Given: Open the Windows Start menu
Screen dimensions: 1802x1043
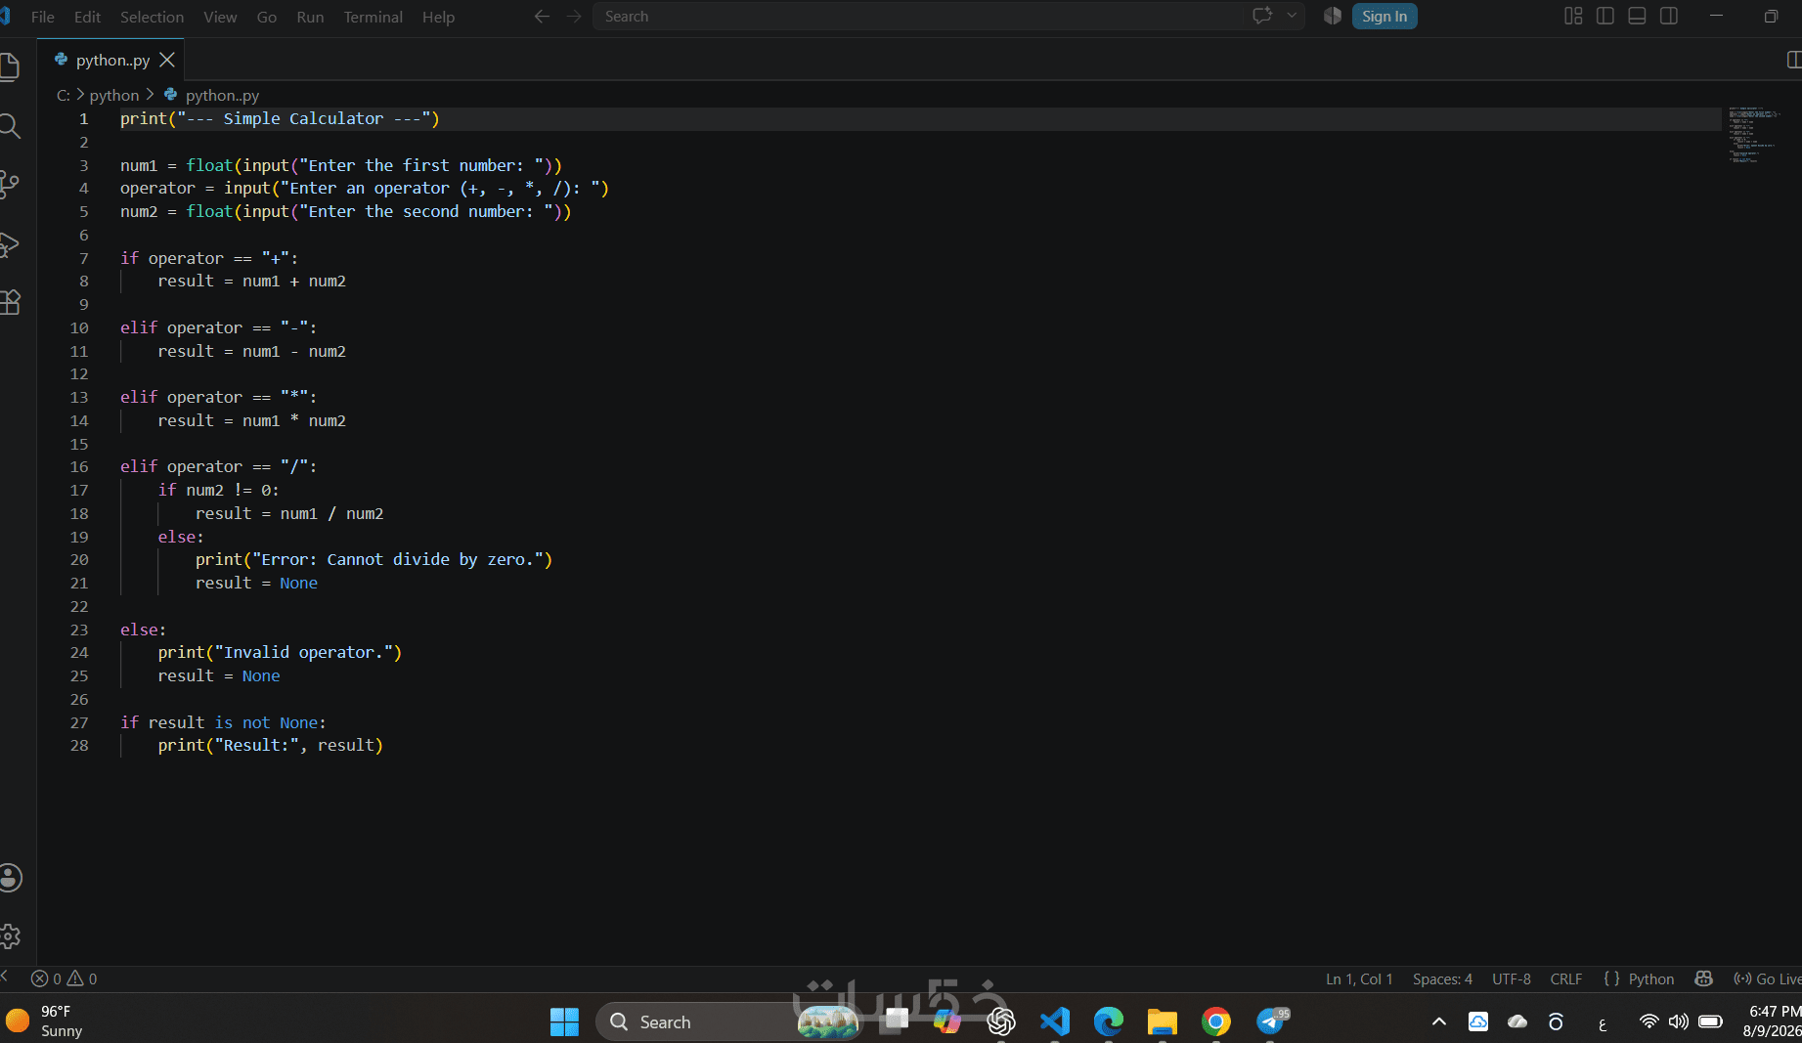Looking at the screenshot, I should coord(564,1021).
